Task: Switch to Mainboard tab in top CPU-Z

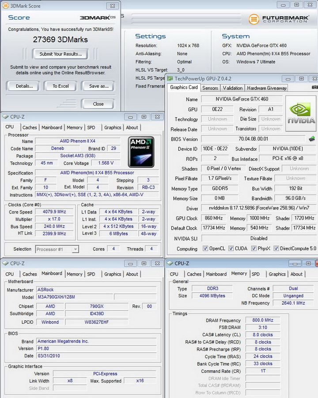Action: pos(52,127)
